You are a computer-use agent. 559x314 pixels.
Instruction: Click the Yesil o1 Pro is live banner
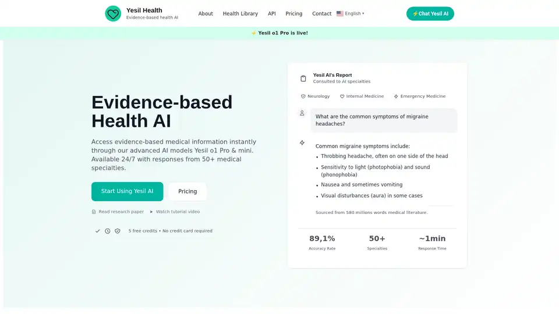click(279, 33)
